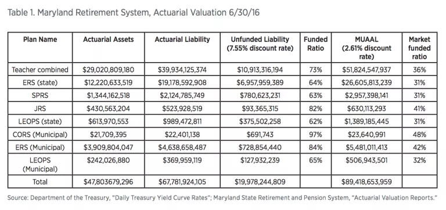The image size is (446, 210).
Task: Select the Actuarial Assets column header
Action: 109,39
